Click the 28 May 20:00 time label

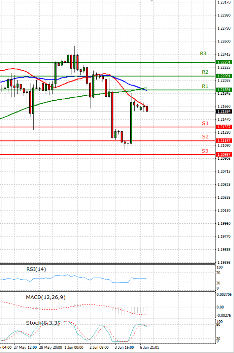click(50, 348)
